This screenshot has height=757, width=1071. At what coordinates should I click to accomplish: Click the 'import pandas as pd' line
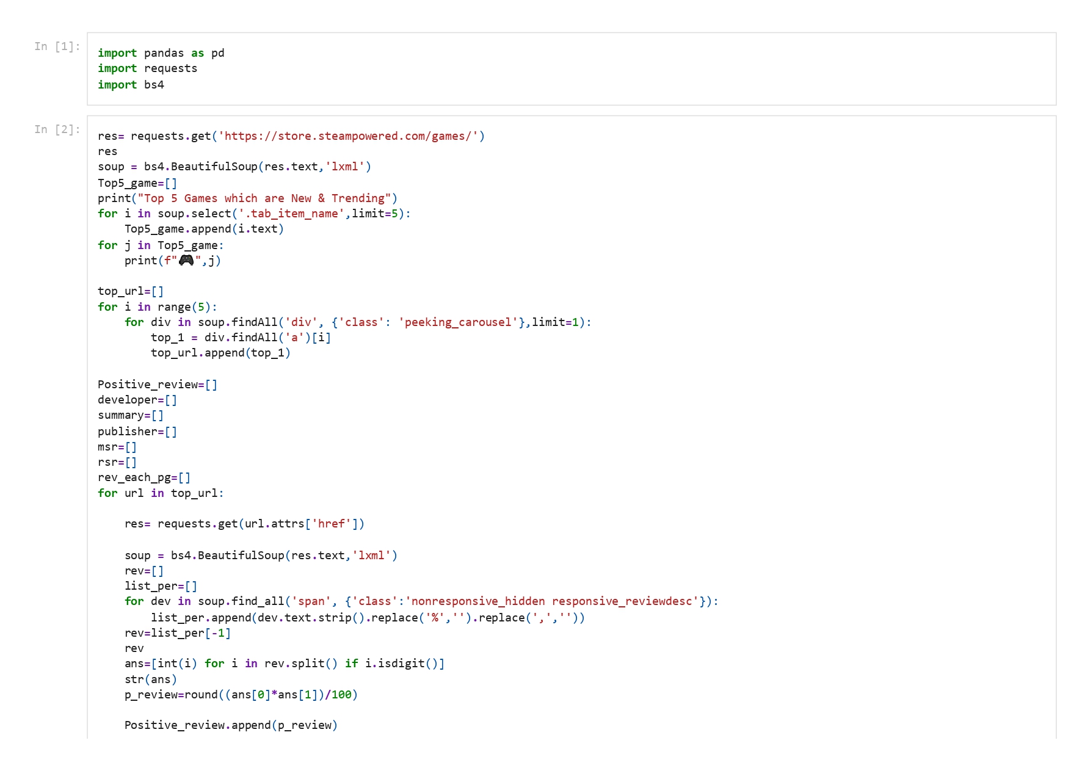click(161, 53)
